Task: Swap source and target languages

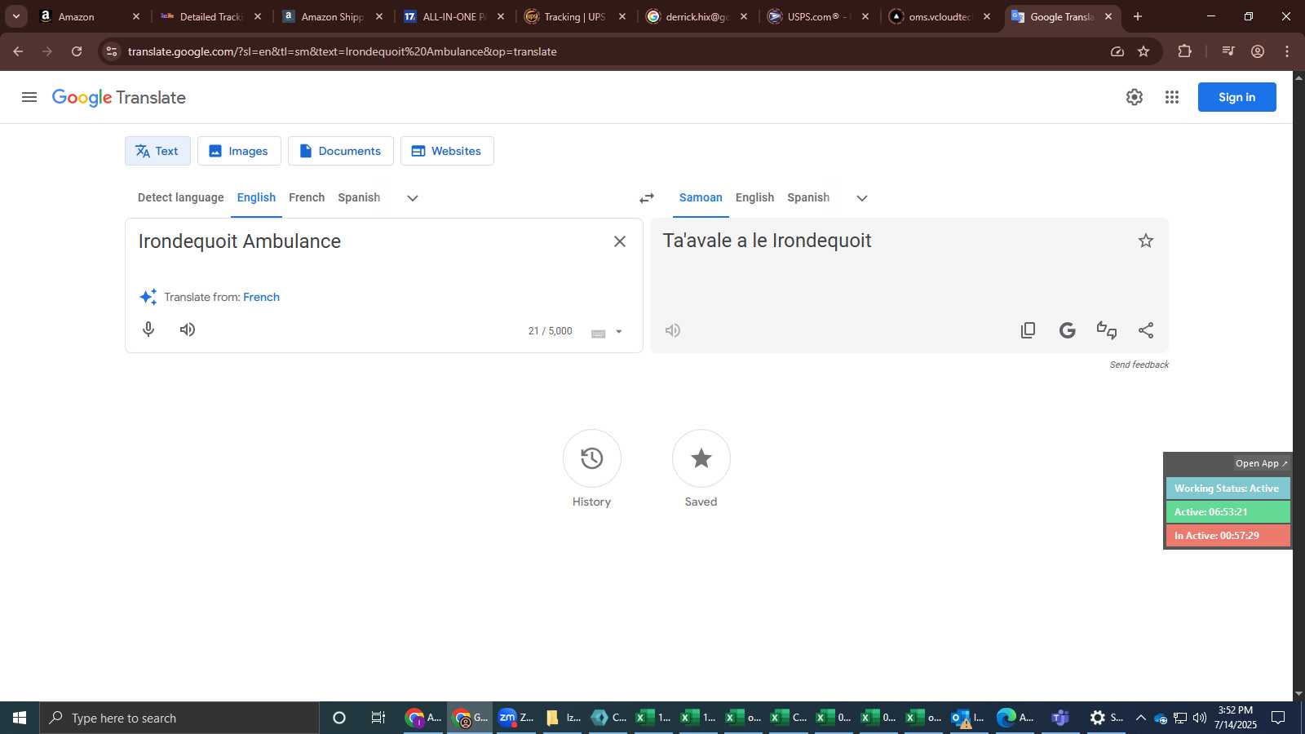Action: pos(647,198)
